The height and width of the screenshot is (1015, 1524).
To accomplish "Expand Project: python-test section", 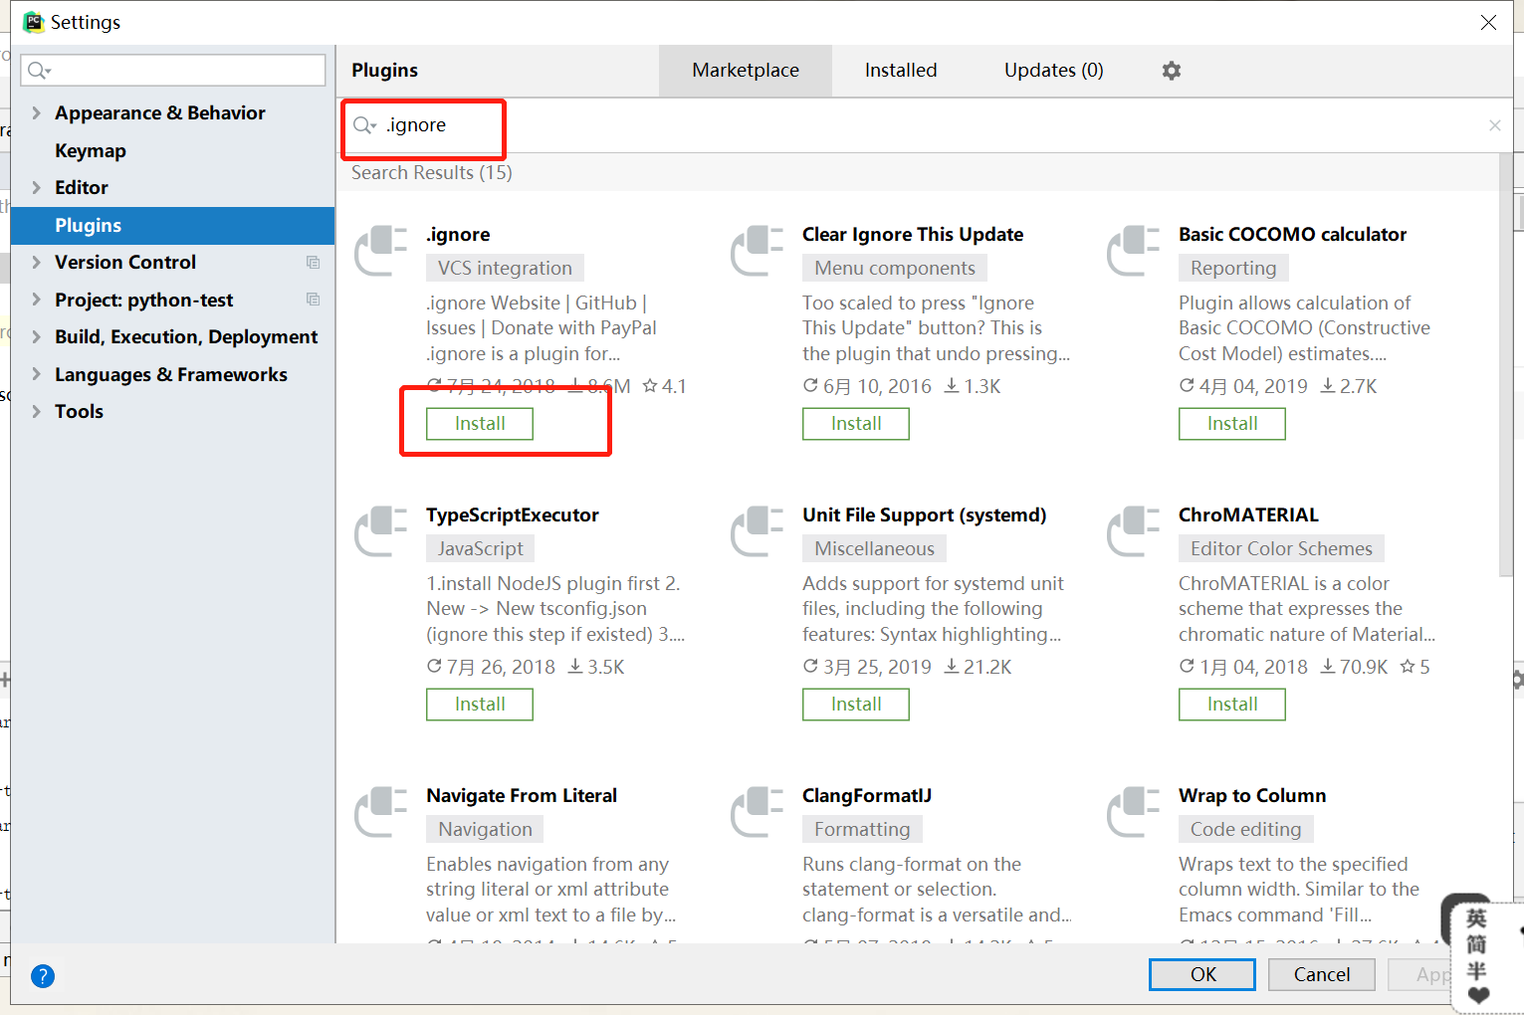I will pyautogui.click(x=36, y=300).
